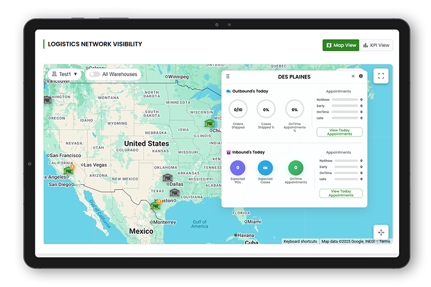The width and height of the screenshot is (431, 287).
Task: Click the Outbound NoShow progress bar
Action: coord(345,99)
